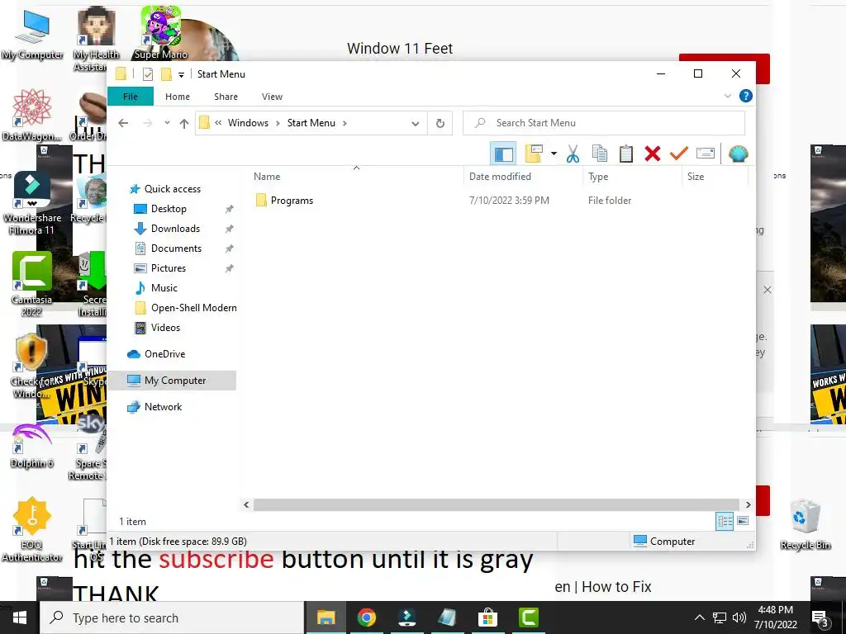
Task: Click the volume speaker tray icon
Action: (x=739, y=617)
